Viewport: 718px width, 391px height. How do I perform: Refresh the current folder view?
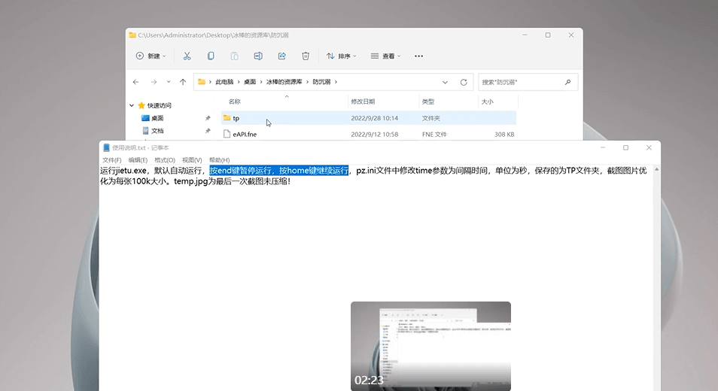464,82
